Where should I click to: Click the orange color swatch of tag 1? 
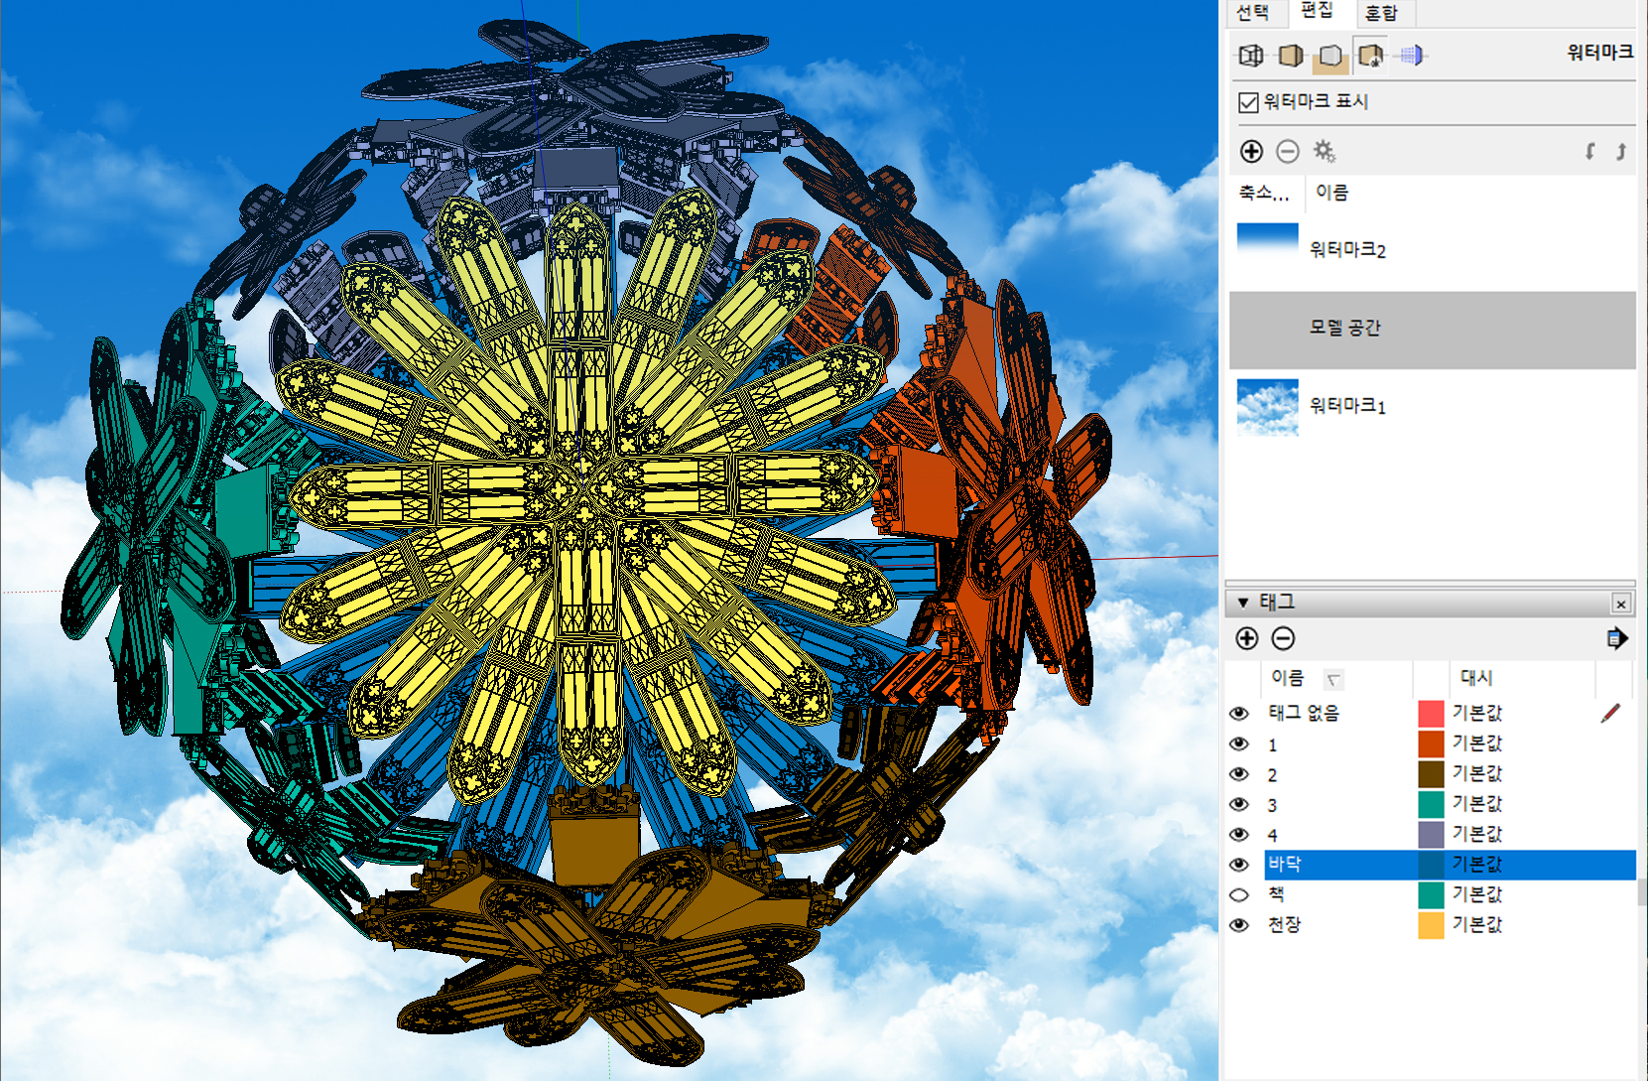pyautogui.click(x=1431, y=743)
